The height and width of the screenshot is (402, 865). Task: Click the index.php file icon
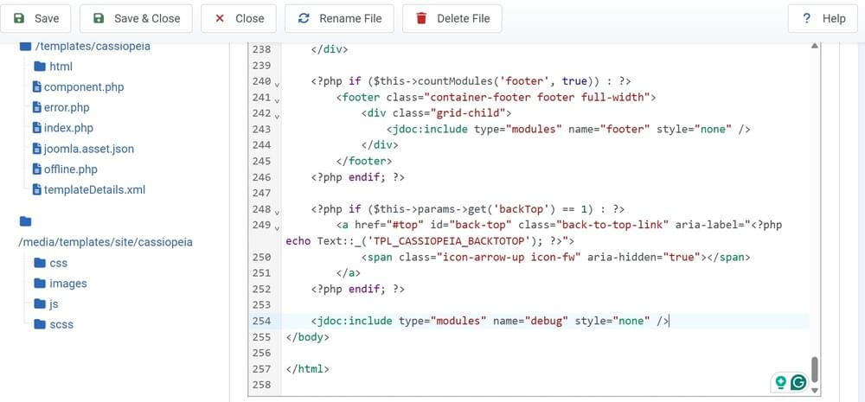[37, 128]
